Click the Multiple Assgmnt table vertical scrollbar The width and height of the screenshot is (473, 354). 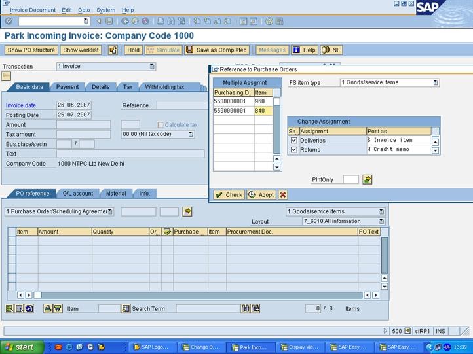click(276, 130)
